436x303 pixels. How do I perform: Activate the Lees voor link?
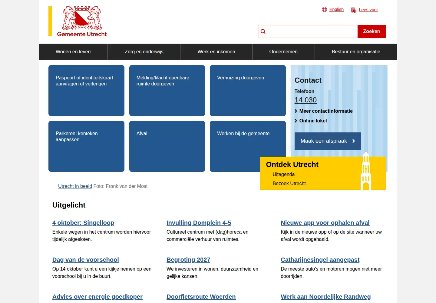coord(368,10)
